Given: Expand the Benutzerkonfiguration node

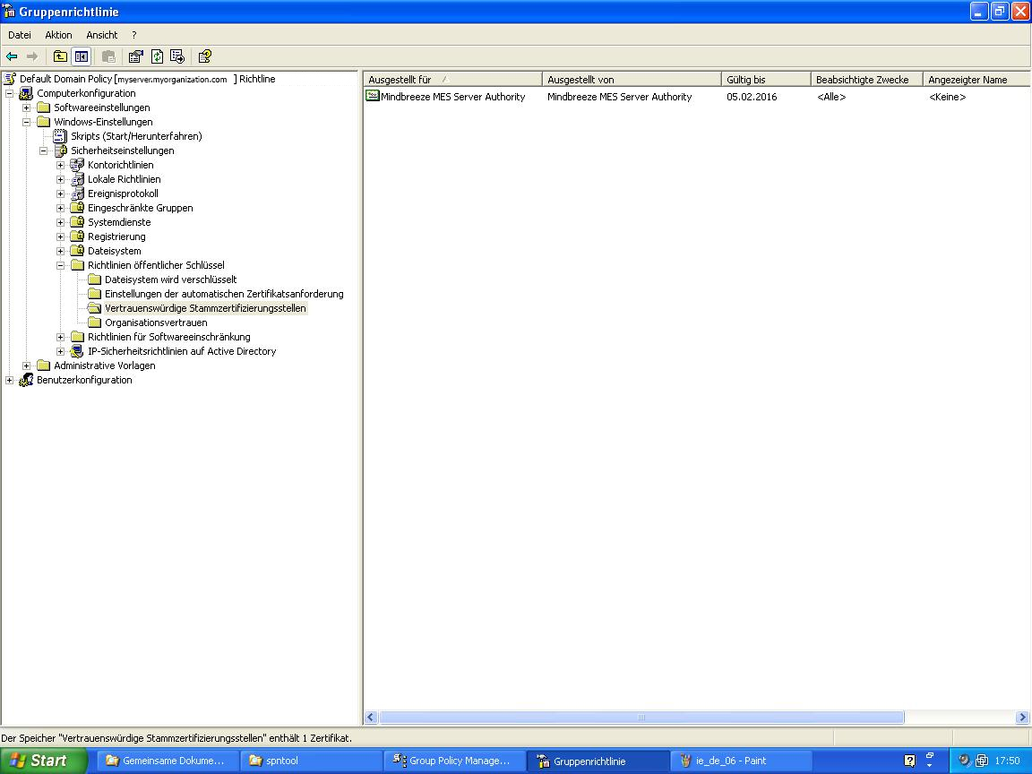Looking at the screenshot, I should (10, 380).
